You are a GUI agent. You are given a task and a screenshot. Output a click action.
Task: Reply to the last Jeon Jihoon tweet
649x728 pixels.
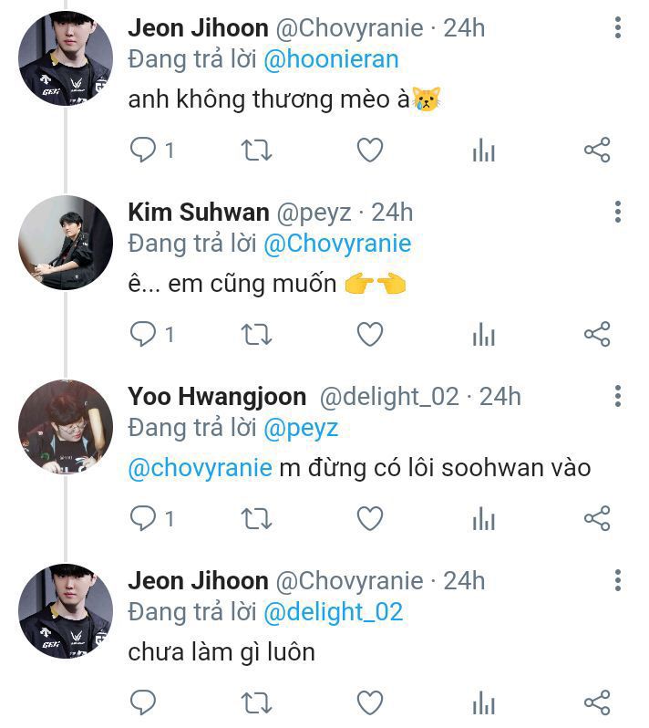pos(143,702)
